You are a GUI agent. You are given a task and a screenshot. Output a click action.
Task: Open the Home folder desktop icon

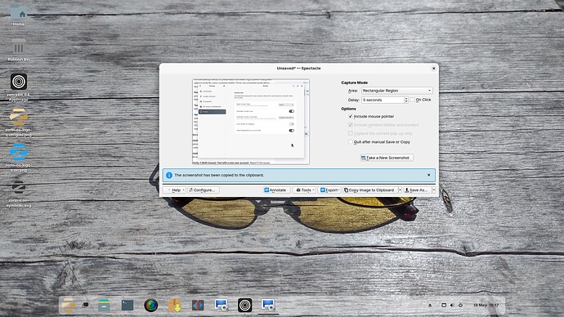tap(18, 15)
